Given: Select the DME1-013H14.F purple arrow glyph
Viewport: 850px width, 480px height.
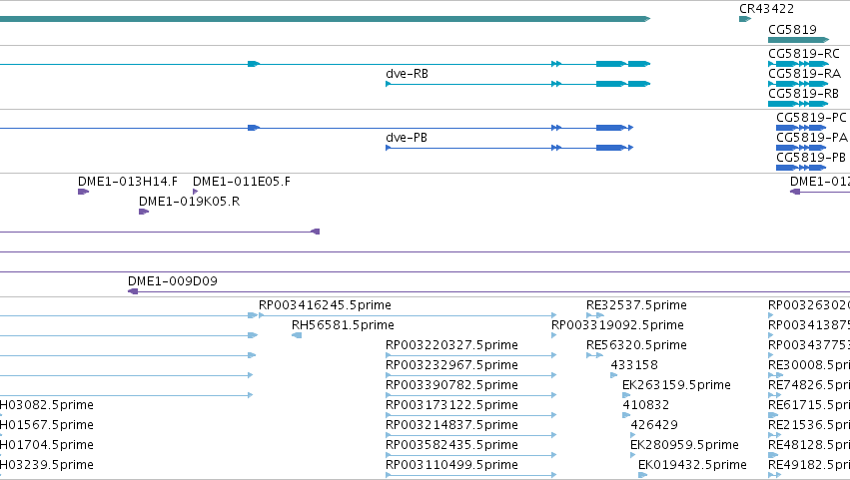Looking at the screenshot, I should coord(83,192).
